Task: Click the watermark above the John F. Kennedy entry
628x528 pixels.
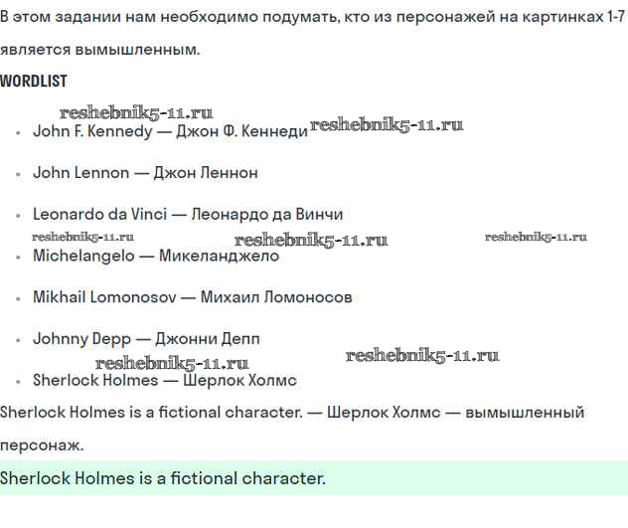Action: pos(136,113)
